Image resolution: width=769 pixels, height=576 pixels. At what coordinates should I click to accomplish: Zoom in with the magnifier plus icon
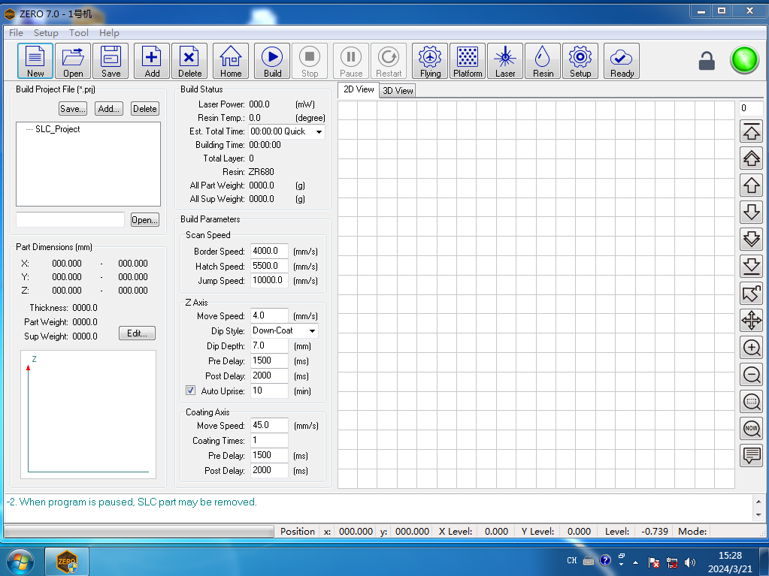tap(751, 348)
